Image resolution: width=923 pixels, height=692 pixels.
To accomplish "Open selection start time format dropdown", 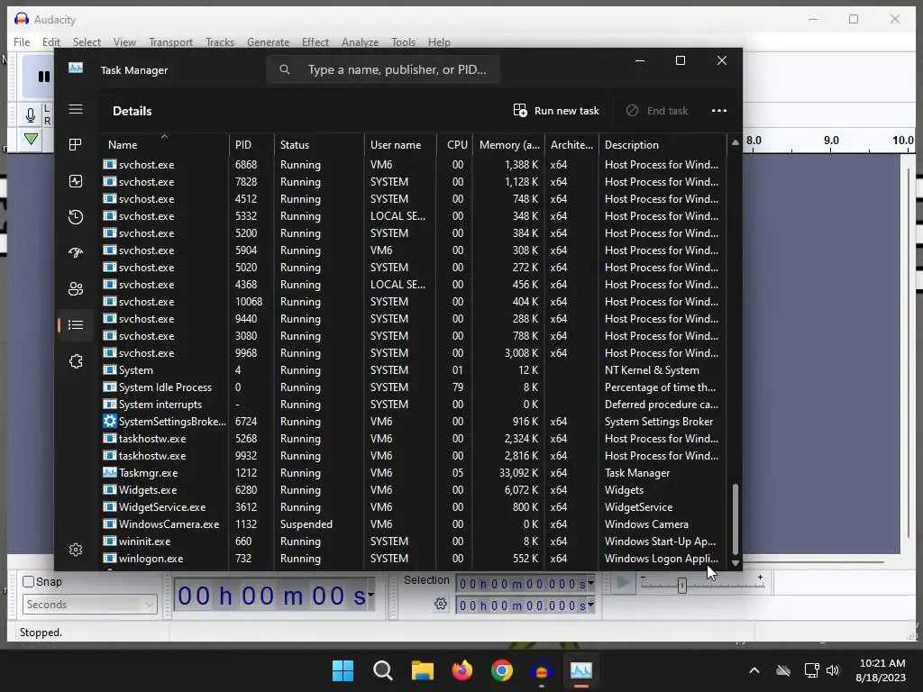I will (x=590, y=583).
